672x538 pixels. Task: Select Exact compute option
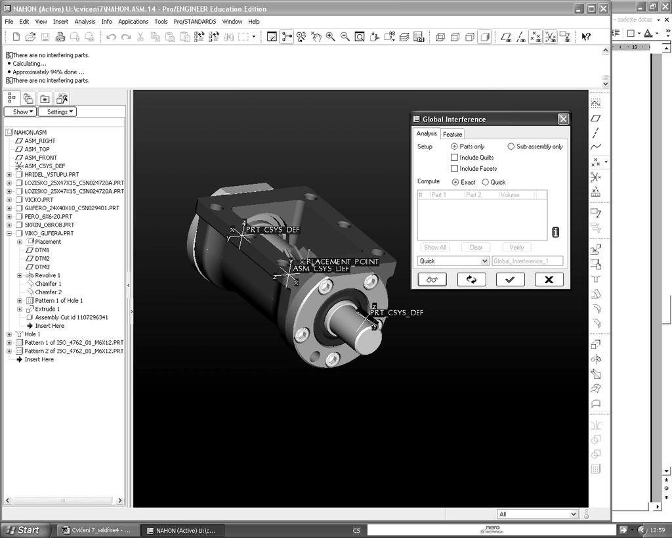[455, 183]
